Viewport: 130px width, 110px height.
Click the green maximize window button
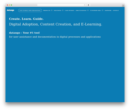click(x=11, y=5)
